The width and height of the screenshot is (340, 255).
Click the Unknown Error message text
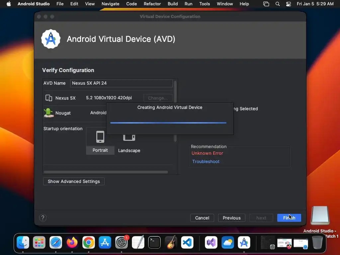point(207,153)
